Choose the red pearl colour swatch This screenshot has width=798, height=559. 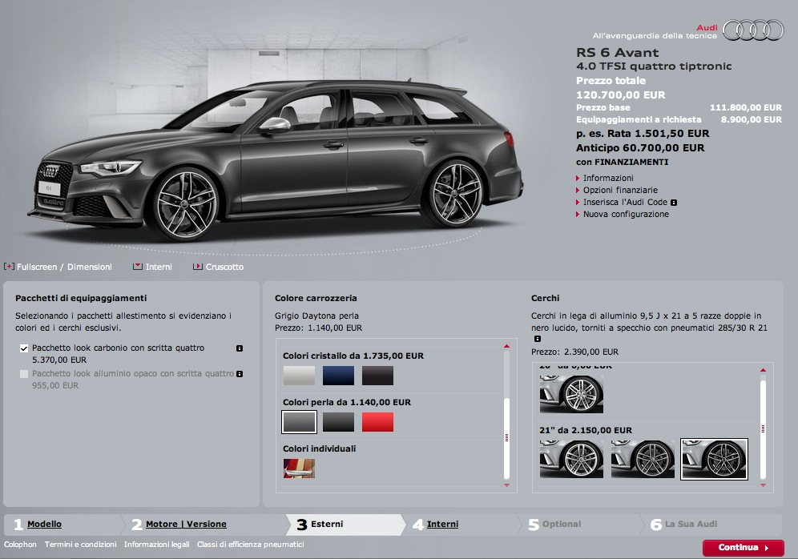pos(377,422)
